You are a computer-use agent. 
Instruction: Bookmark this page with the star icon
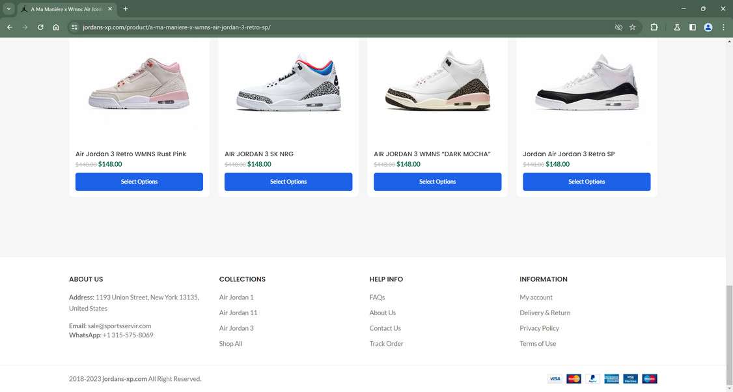(632, 27)
